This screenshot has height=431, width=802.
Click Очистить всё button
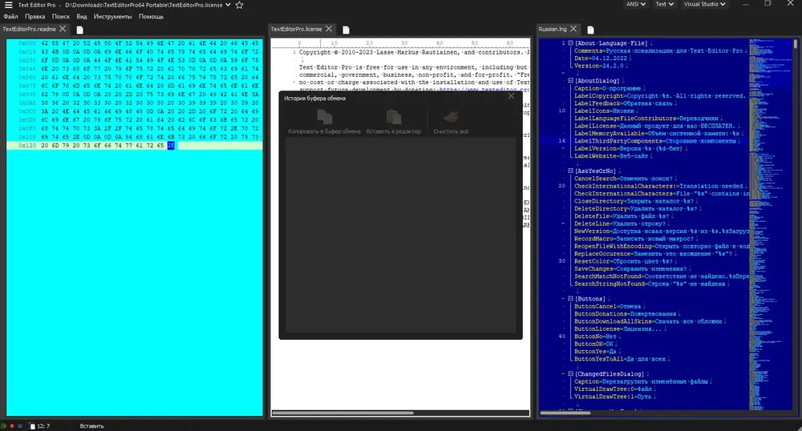451,122
